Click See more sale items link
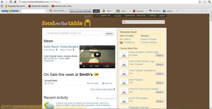The image size is (212, 109). pyautogui.click(x=103, y=89)
